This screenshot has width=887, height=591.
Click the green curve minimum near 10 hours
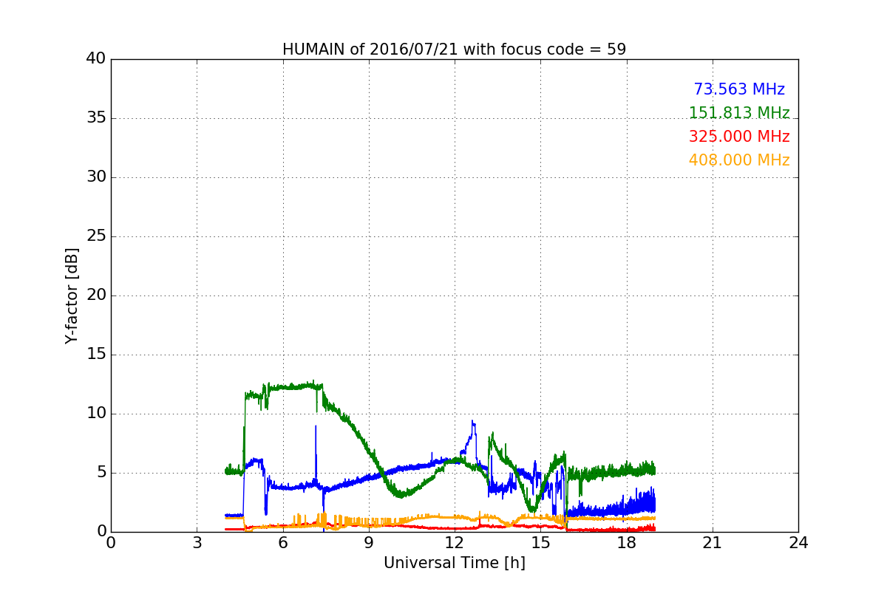pos(400,494)
